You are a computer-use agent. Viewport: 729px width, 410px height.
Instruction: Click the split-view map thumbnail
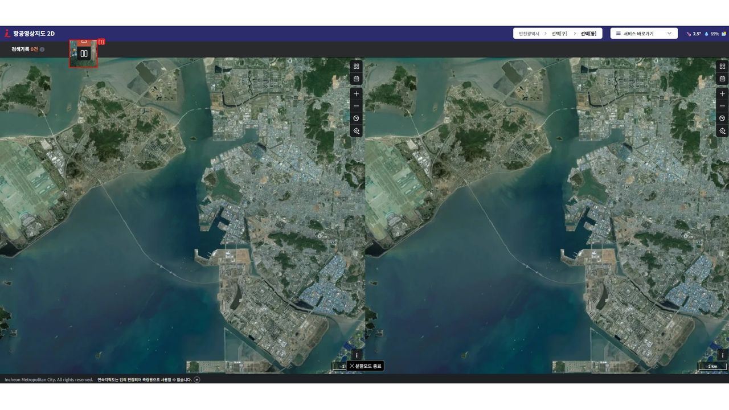click(84, 54)
